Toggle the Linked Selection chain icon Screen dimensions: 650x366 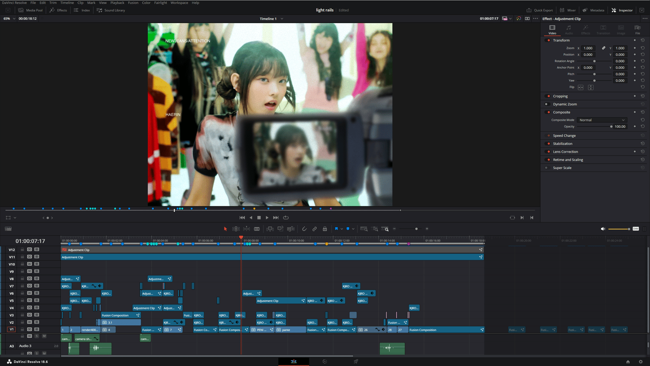[x=315, y=229]
